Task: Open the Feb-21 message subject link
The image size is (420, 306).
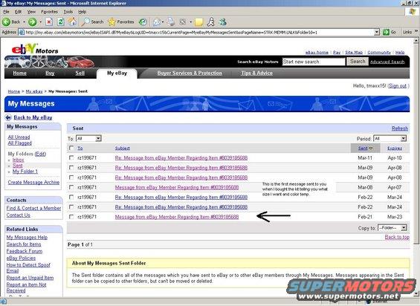Action: pos(177,217)
